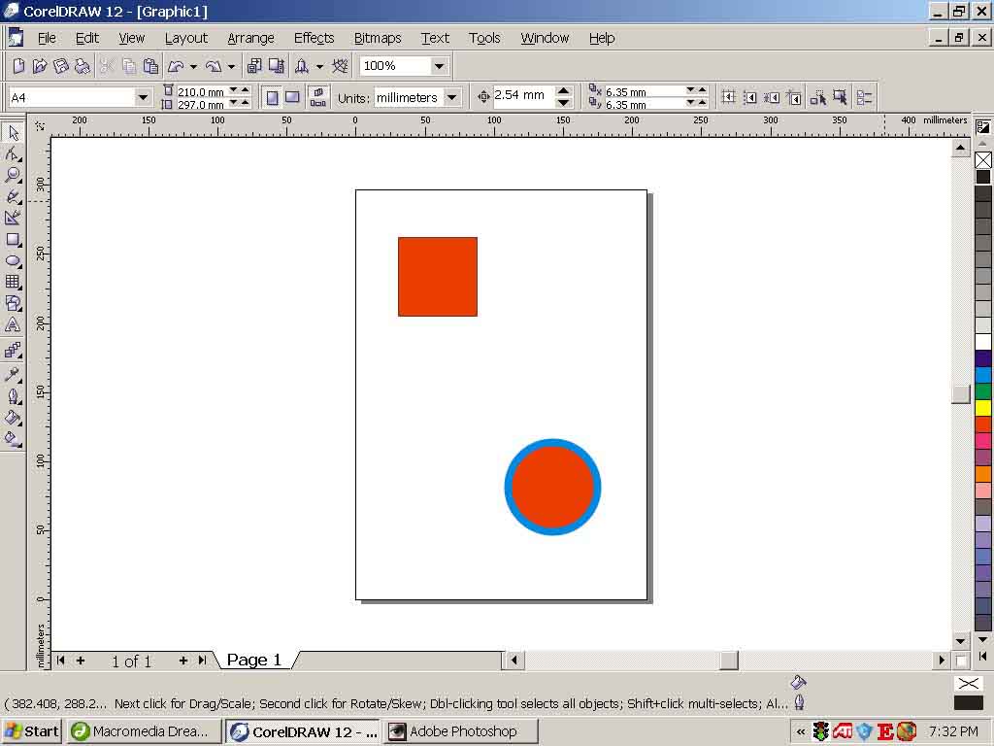Pick the Graph Paper tool

13,282
